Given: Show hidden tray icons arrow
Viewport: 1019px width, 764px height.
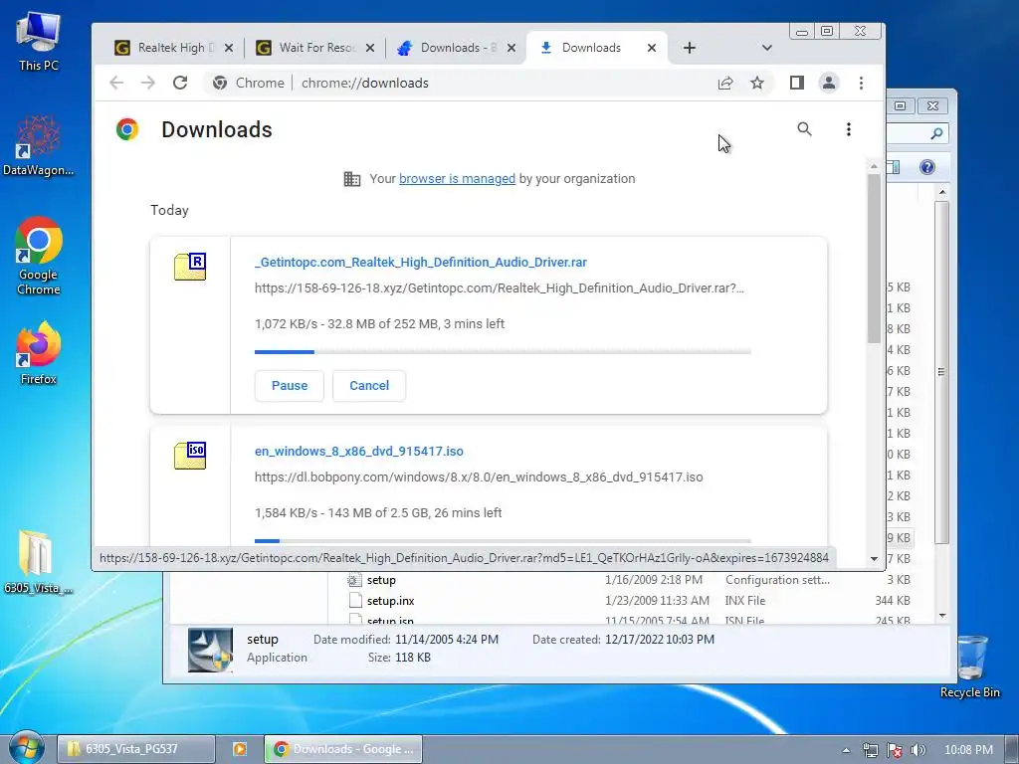Looking at the screenshot, I should [x=846, y=750].
